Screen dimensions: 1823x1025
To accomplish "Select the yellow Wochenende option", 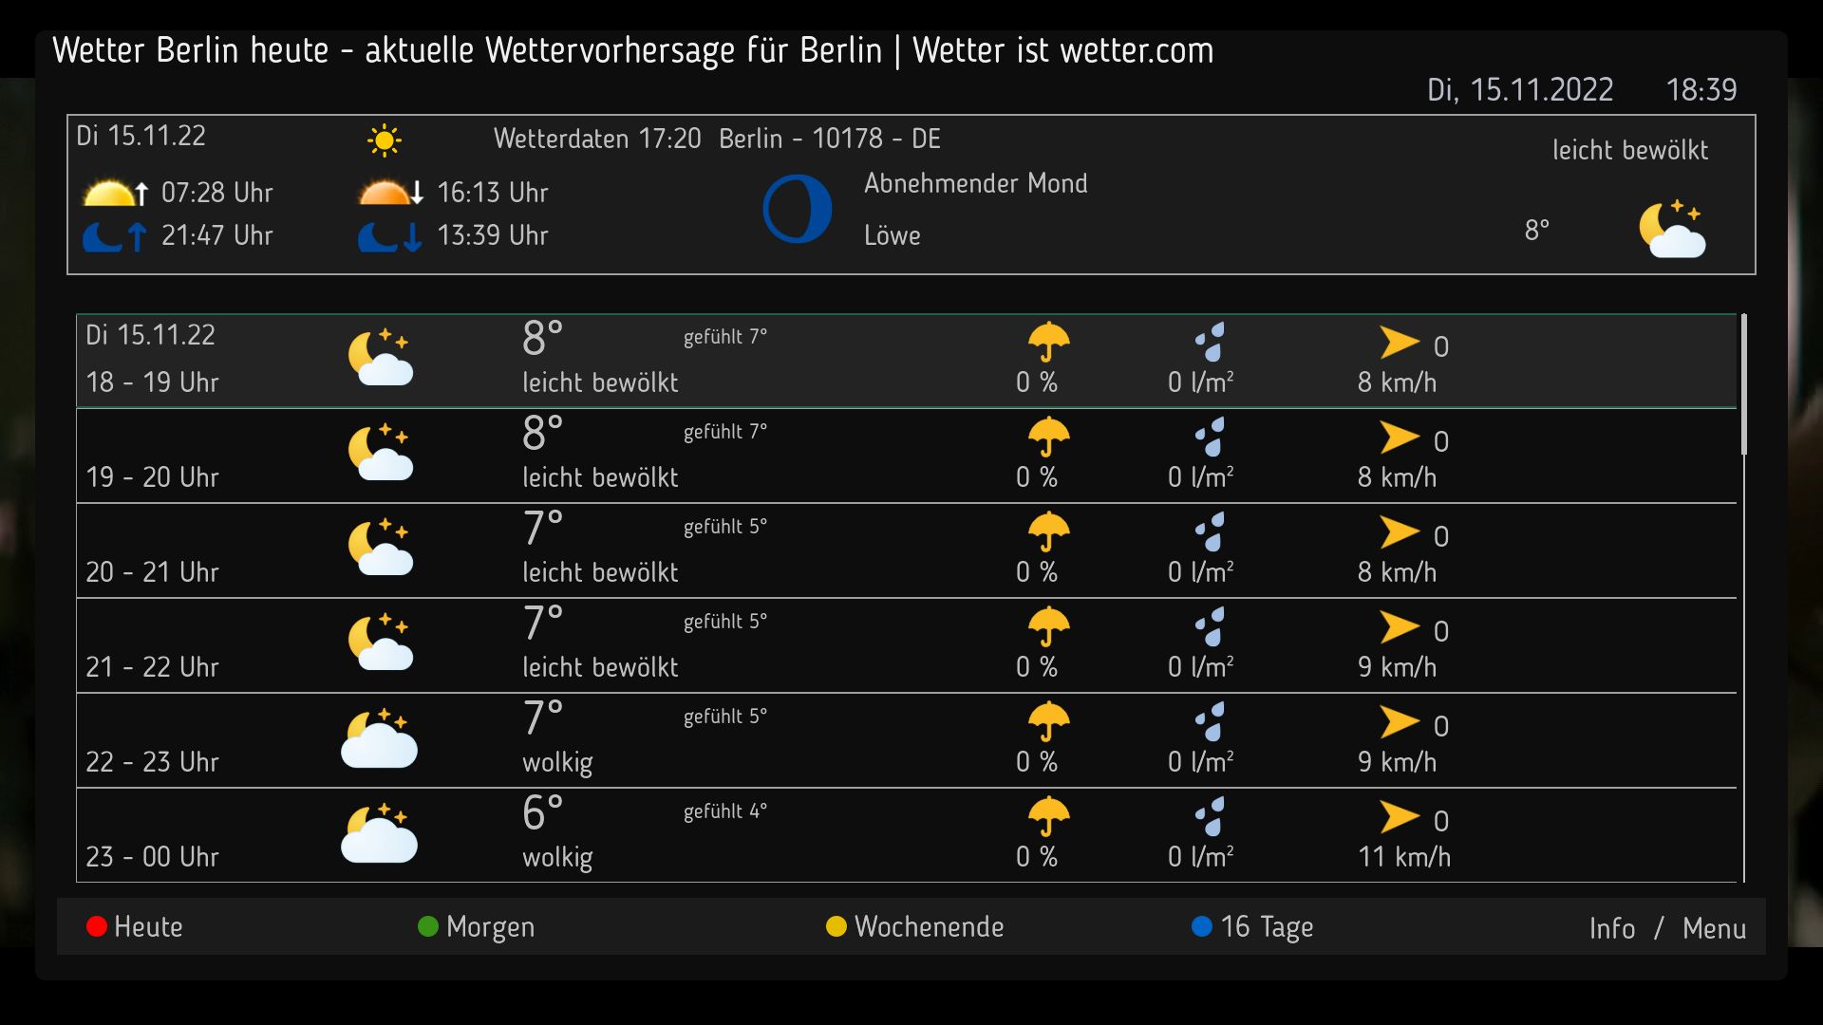I will click(x=915, y=926).
